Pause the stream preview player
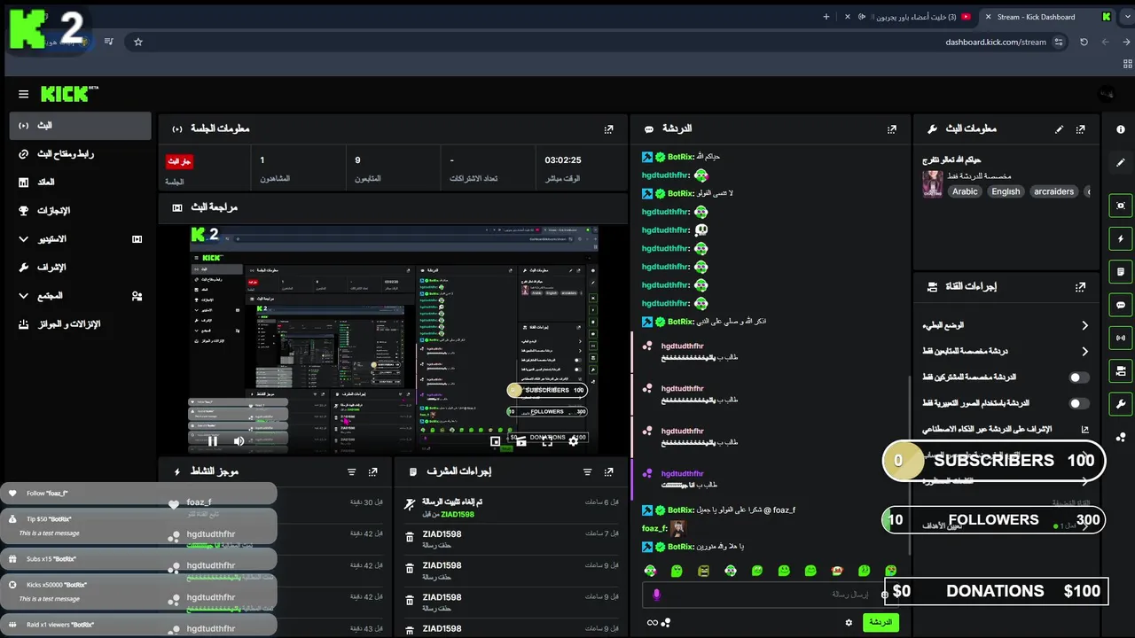This screenshot has width=1135, height=638. pyautogui.click(x=212, y=441)
